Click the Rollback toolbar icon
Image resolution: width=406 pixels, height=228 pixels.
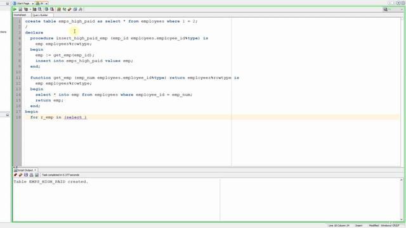pyautogui.click(x=52, y=9)
